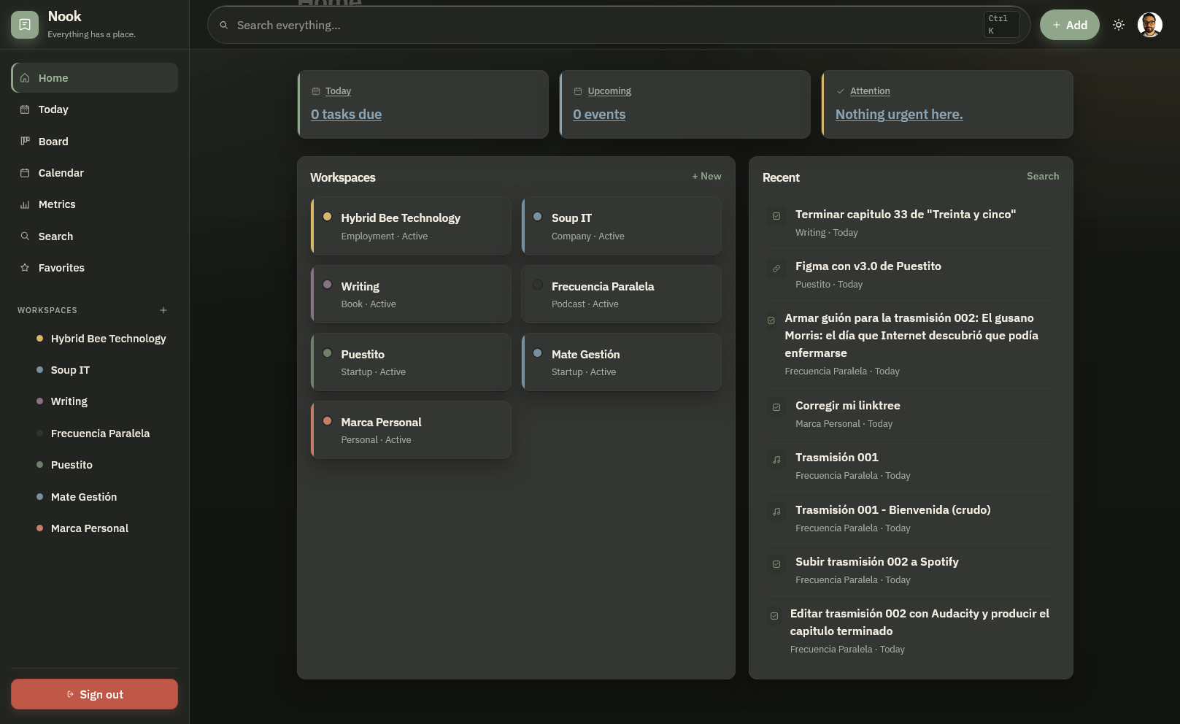Open the Board view
Image resolution: width=1180 pixels, height=724 pixels.
click(95, 142)
